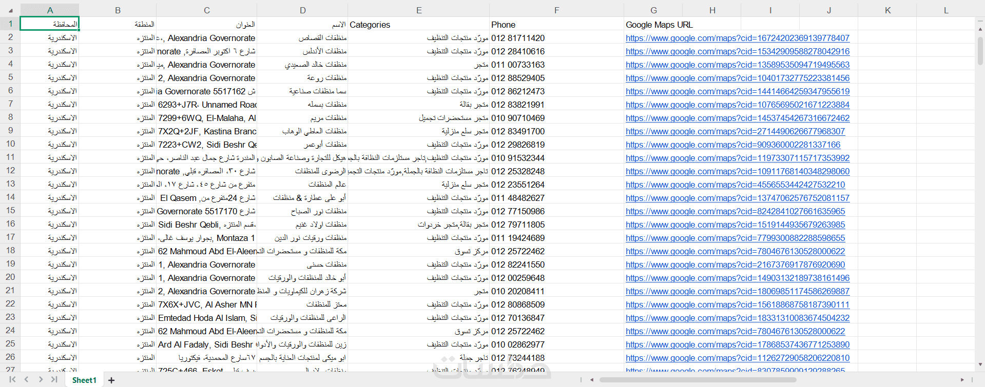Select the row 12 header

point(10,171)
